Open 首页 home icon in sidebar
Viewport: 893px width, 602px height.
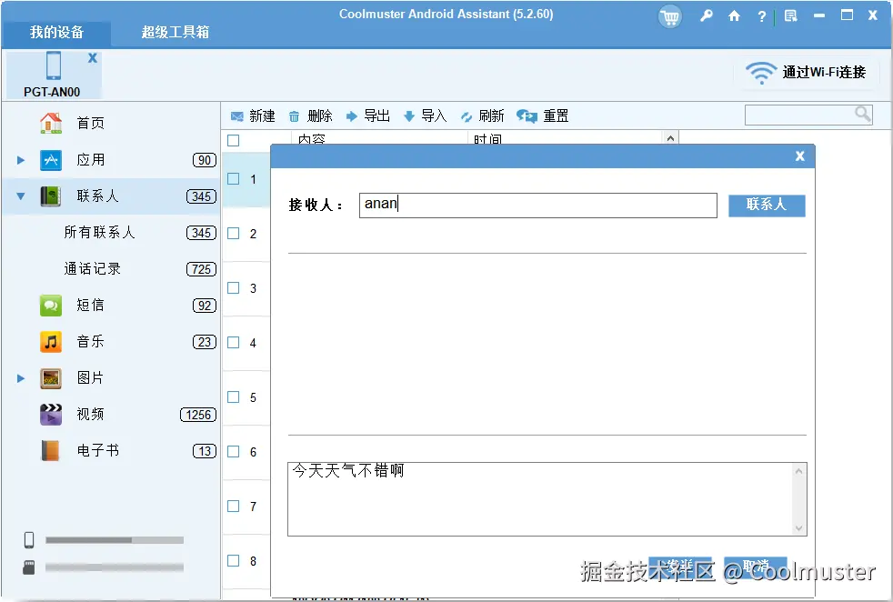coord(51,123)
